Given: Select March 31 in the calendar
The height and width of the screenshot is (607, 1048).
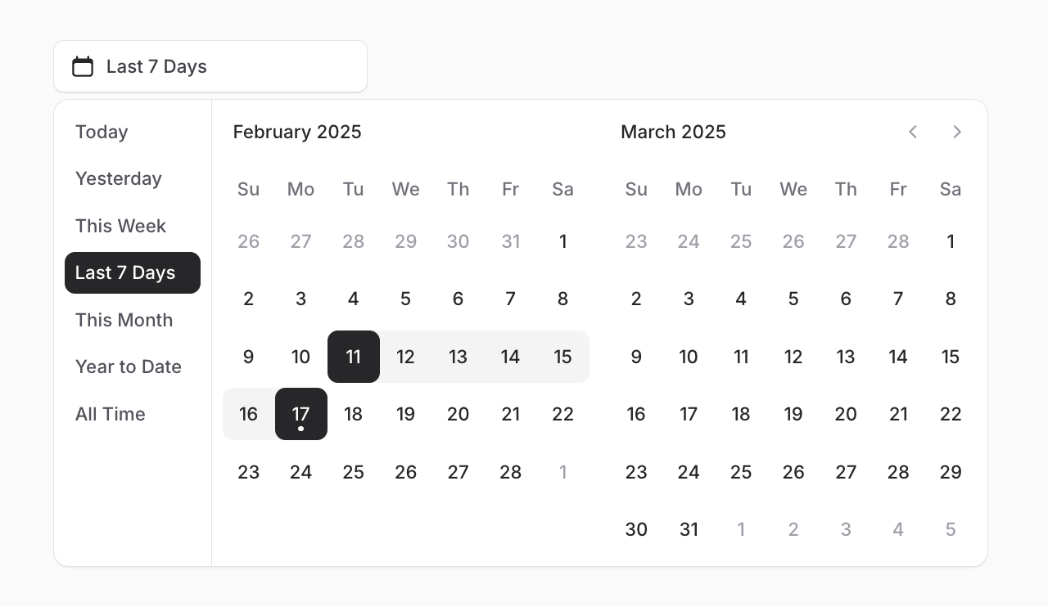Looking at the screenshot, I should pyautogui.click(x=689, y=529).
